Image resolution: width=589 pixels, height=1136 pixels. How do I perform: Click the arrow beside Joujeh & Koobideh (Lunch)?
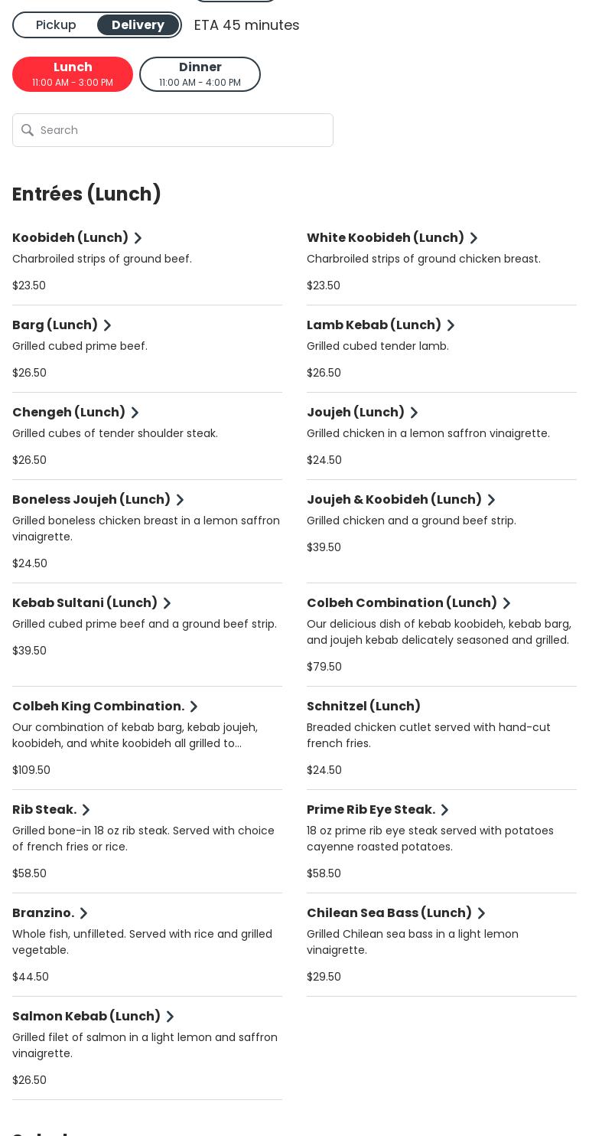[491, 500]
